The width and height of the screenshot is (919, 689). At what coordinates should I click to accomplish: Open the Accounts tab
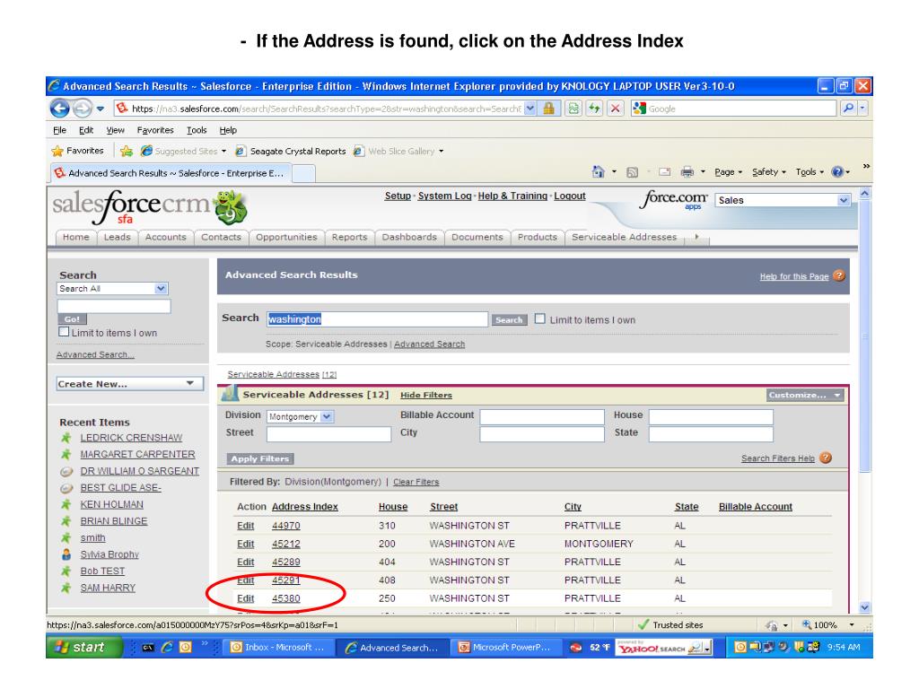(165, 237)
